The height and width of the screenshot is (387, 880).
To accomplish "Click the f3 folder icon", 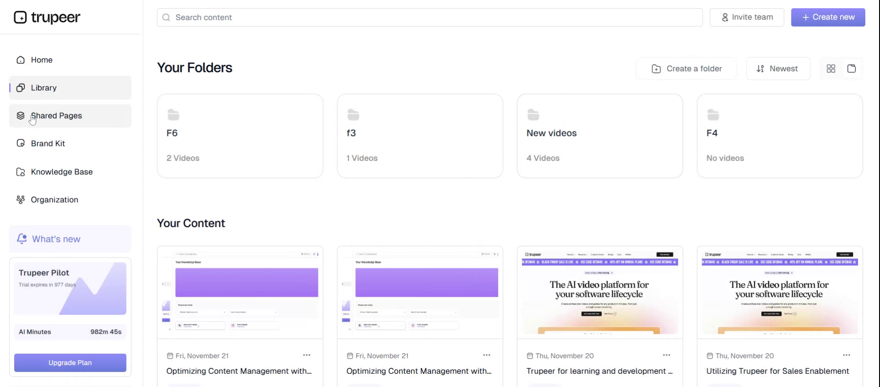I will (x=353, y=114).
